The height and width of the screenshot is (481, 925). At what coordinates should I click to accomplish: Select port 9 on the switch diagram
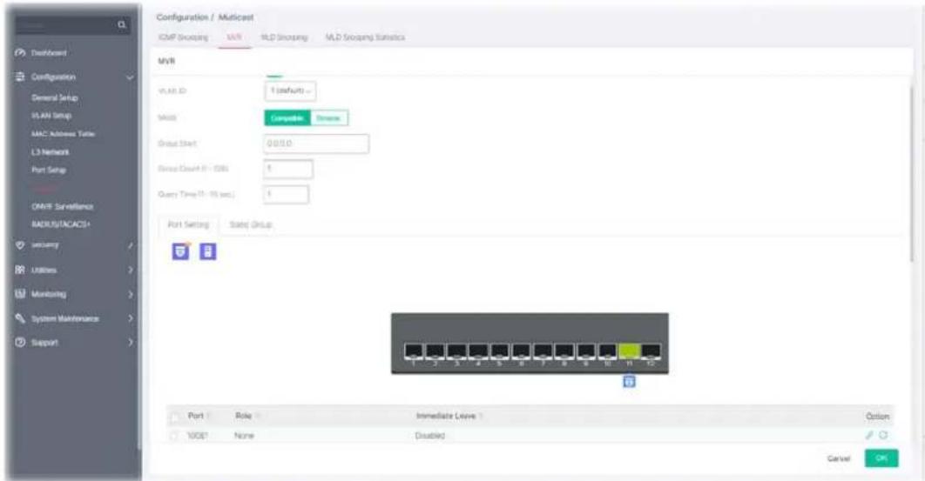click(x=586, y=351)
